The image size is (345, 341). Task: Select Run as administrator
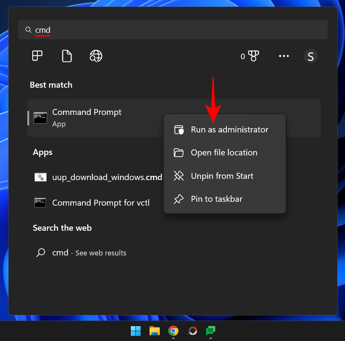pos(229,129)
